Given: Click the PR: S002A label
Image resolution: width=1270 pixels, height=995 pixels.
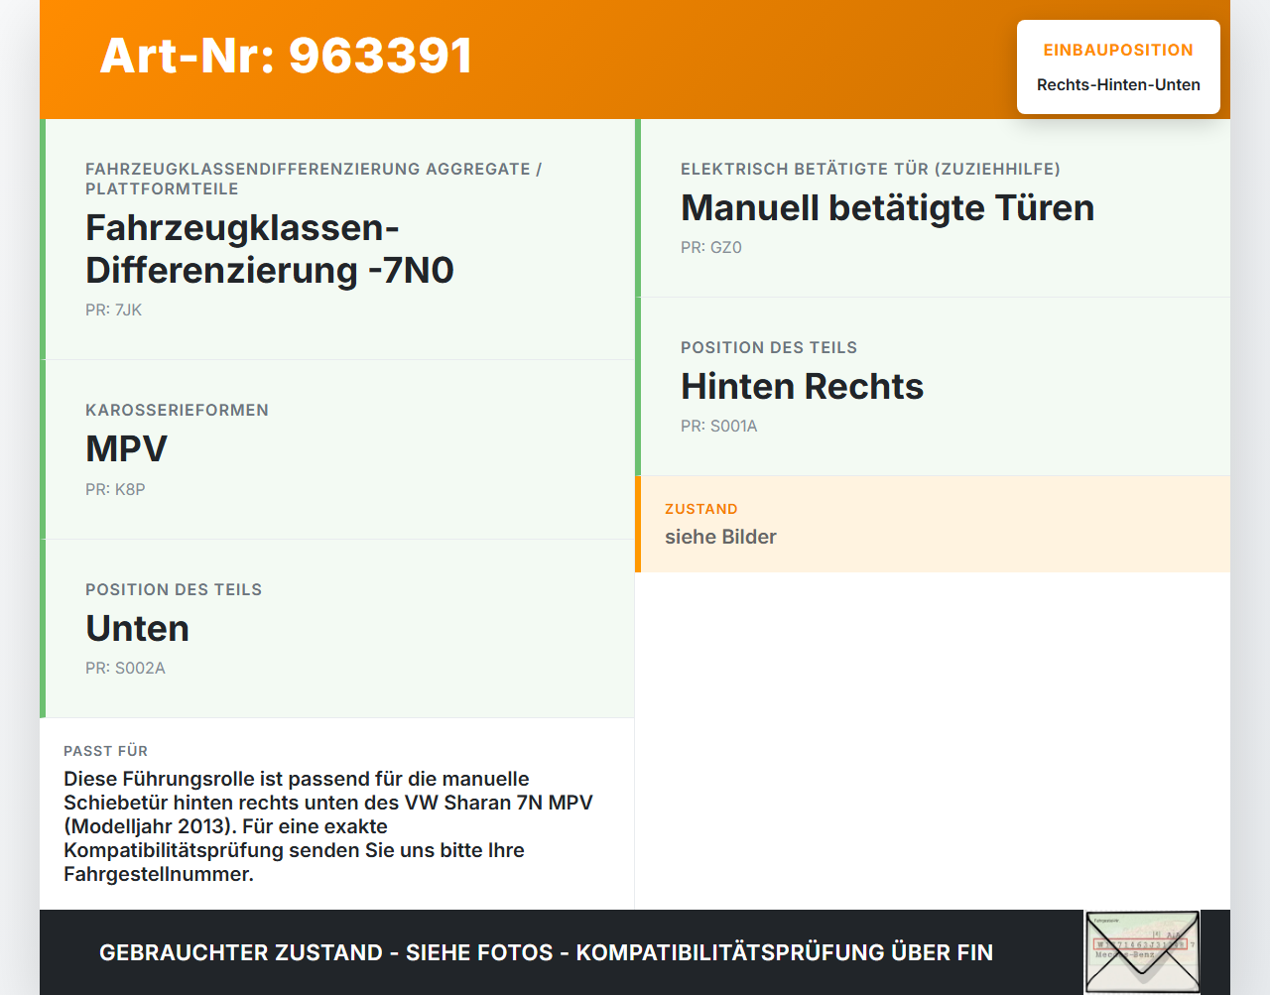Looking at the screenshot, I should (125, 668).
